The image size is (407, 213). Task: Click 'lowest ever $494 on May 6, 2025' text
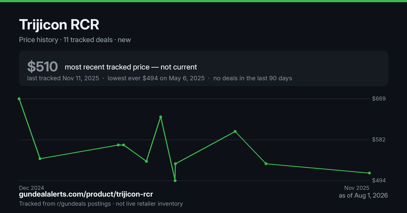coord(156,78)
